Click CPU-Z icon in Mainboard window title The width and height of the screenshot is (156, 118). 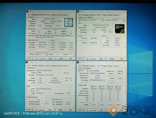pos(27,62)
